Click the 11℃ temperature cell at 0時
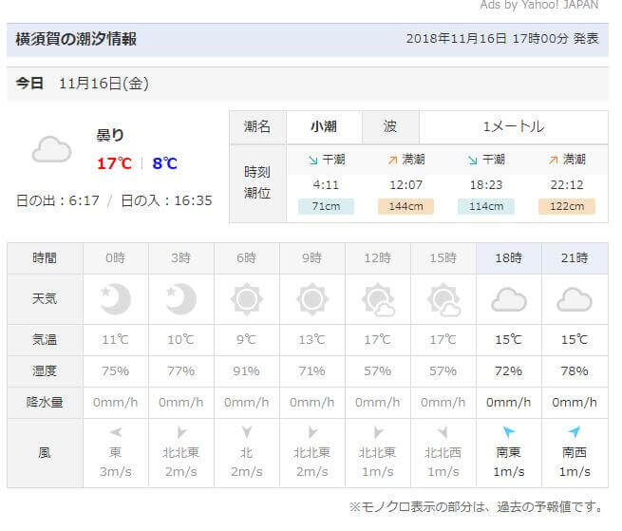The width and height of the screenshot is (622, 531). coord(116,340)
